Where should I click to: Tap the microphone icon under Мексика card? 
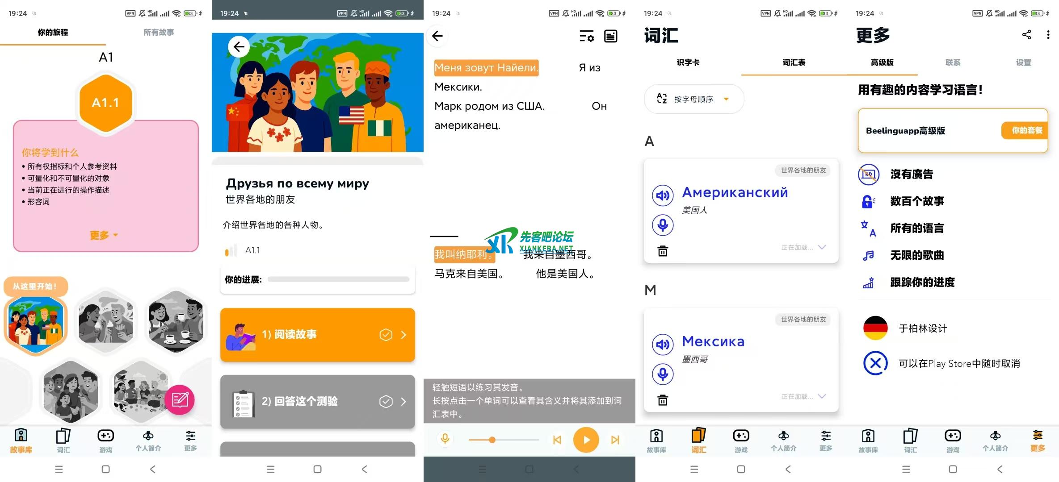(663, 374)
